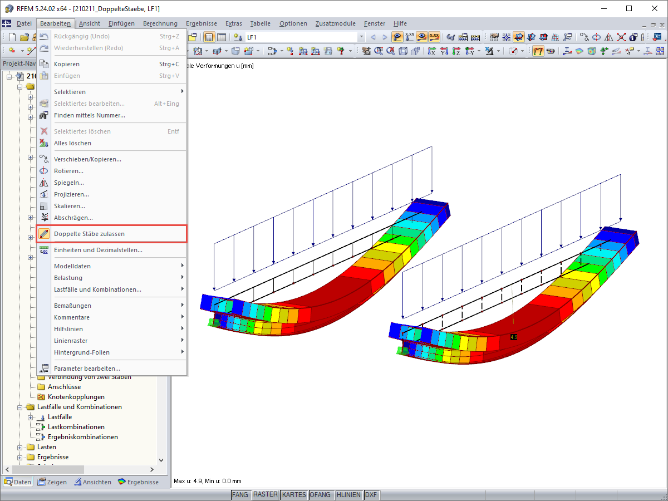Toggle RASTER grid in the status bar
Image resolution: width=668 pixels, height=501 pixels.
265,494
